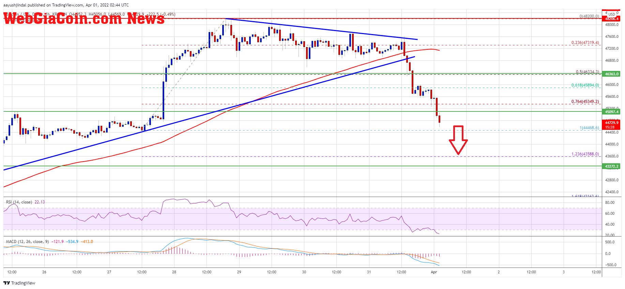
Task: Select the 0.236(47319.4) Fibonacci label
Action: click(x=585, y=43)
